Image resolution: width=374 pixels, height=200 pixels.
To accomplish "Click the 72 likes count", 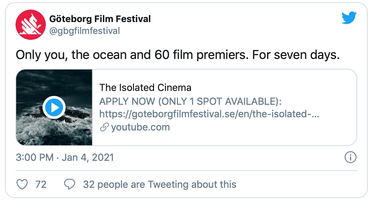I will click(x=41, y=184).
